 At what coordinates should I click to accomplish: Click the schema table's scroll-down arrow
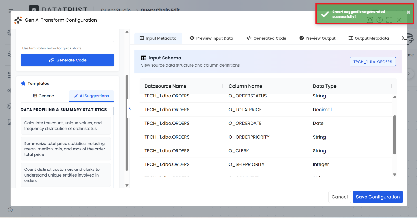pos(395,175)
